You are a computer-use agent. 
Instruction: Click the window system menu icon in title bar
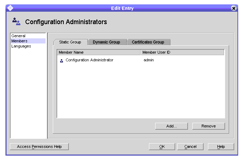[x=10, y=8]
